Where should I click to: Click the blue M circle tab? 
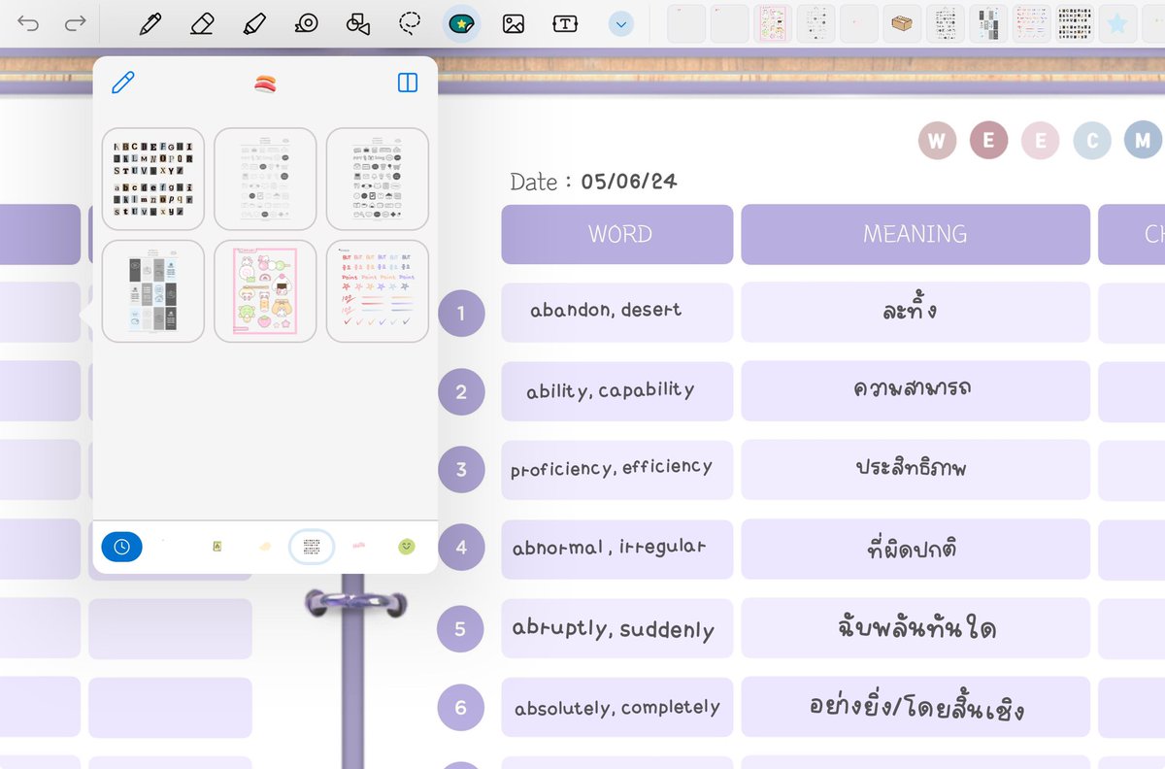[x=1143, y=141]
